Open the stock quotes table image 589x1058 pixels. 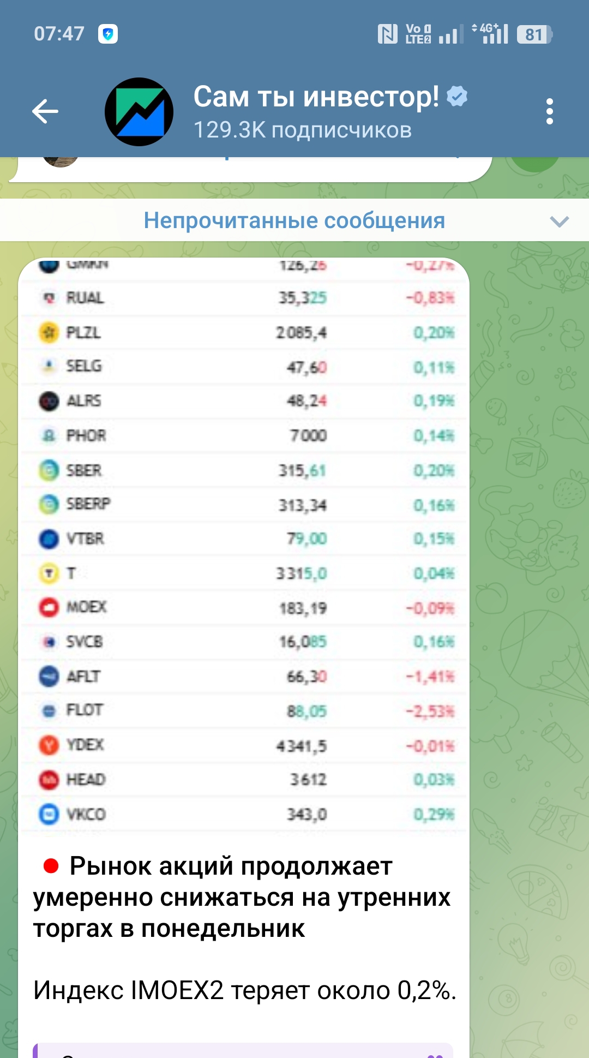click(x=244, y=546)
